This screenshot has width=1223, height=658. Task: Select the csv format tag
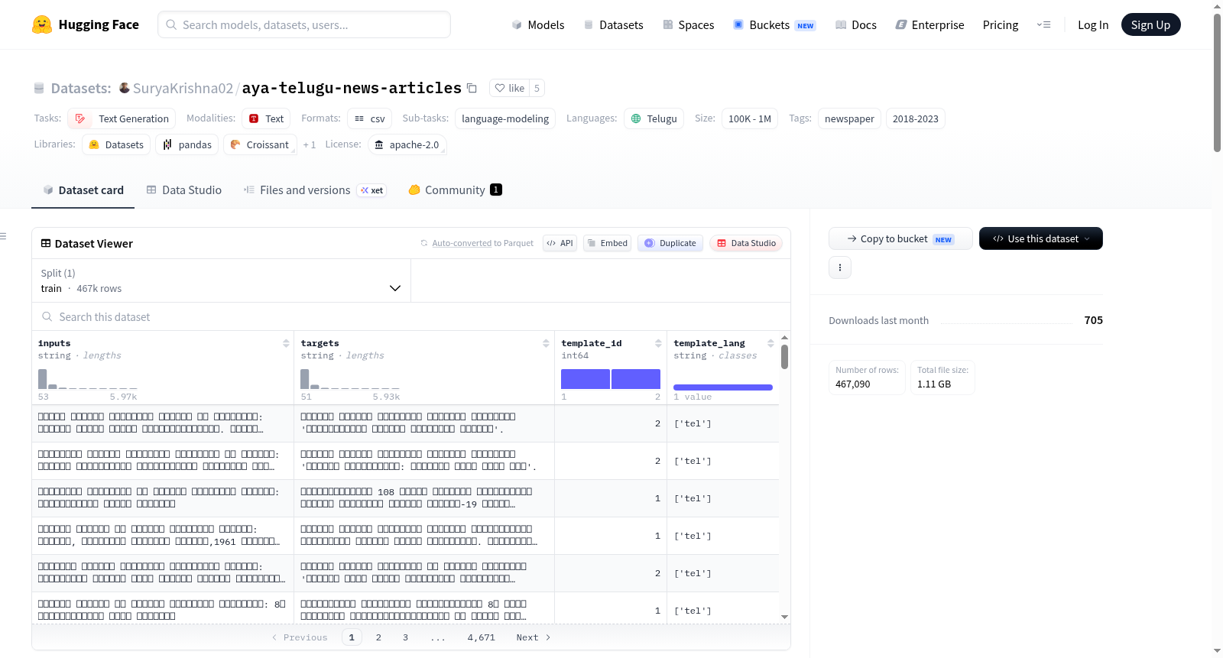pos(369,118)
